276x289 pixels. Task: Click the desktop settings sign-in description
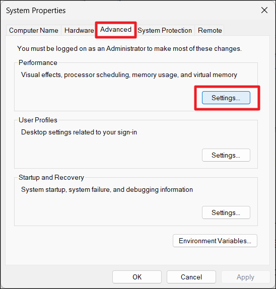point(79,132)
